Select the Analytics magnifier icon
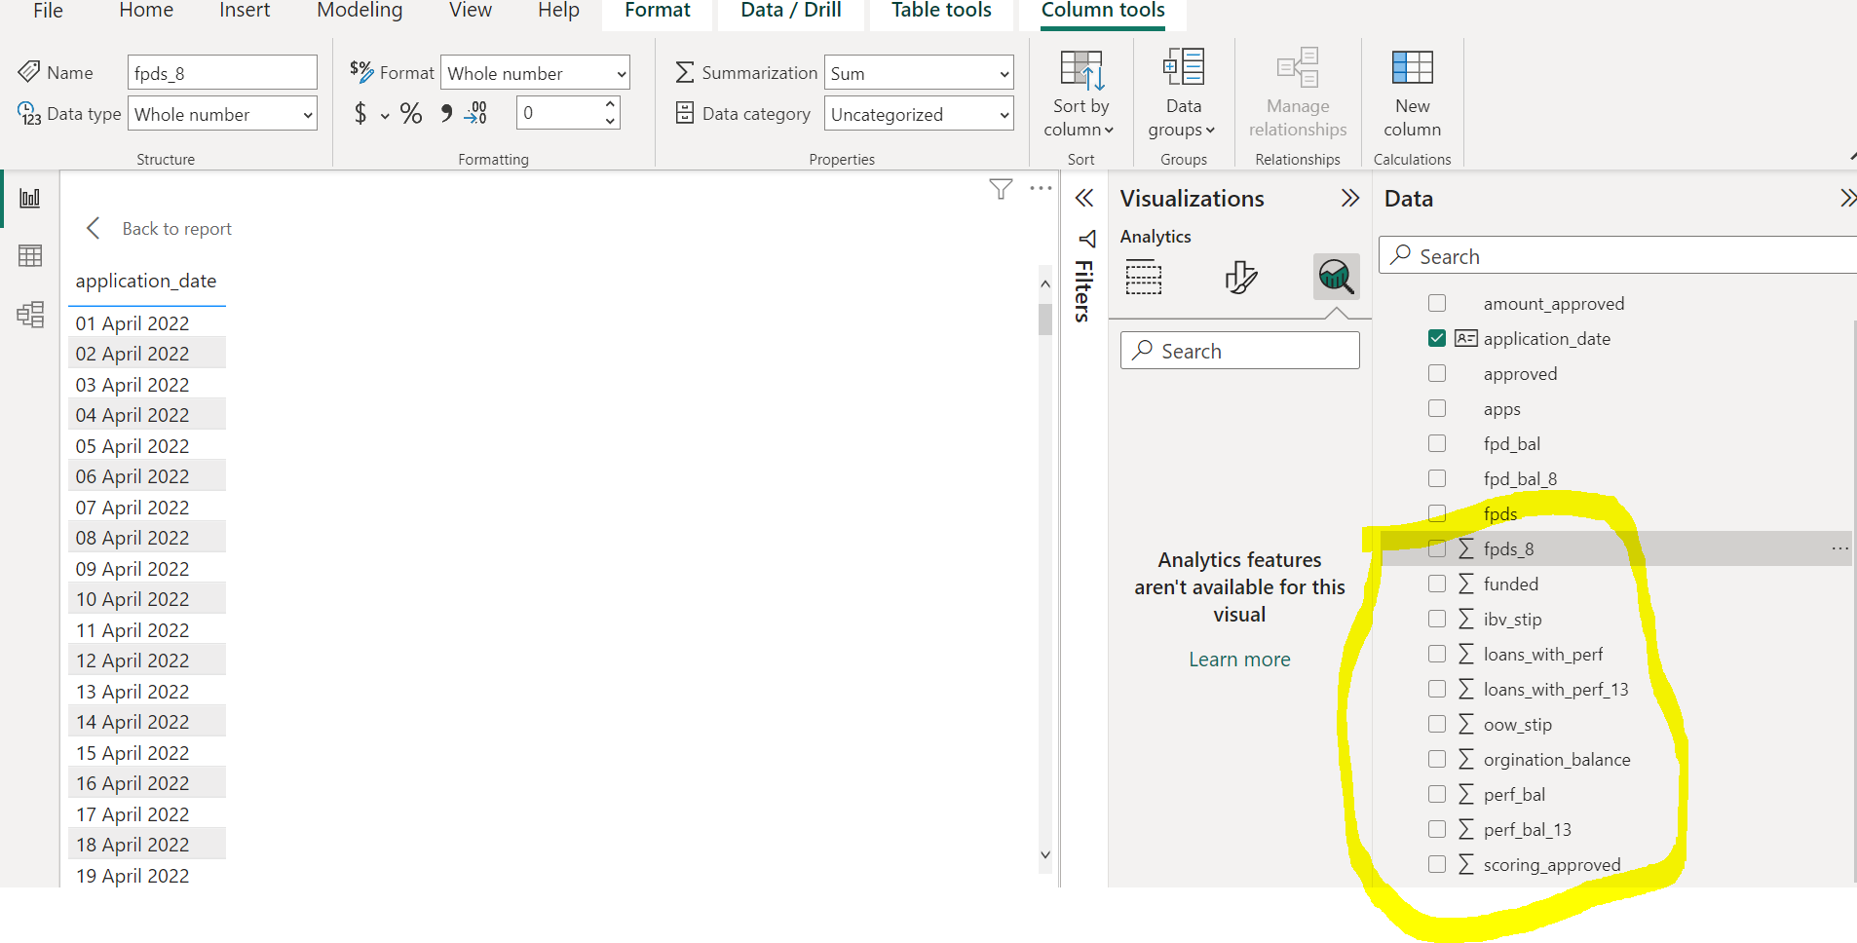Viewport: 1857px width, 943px height. click(1336, 278)
